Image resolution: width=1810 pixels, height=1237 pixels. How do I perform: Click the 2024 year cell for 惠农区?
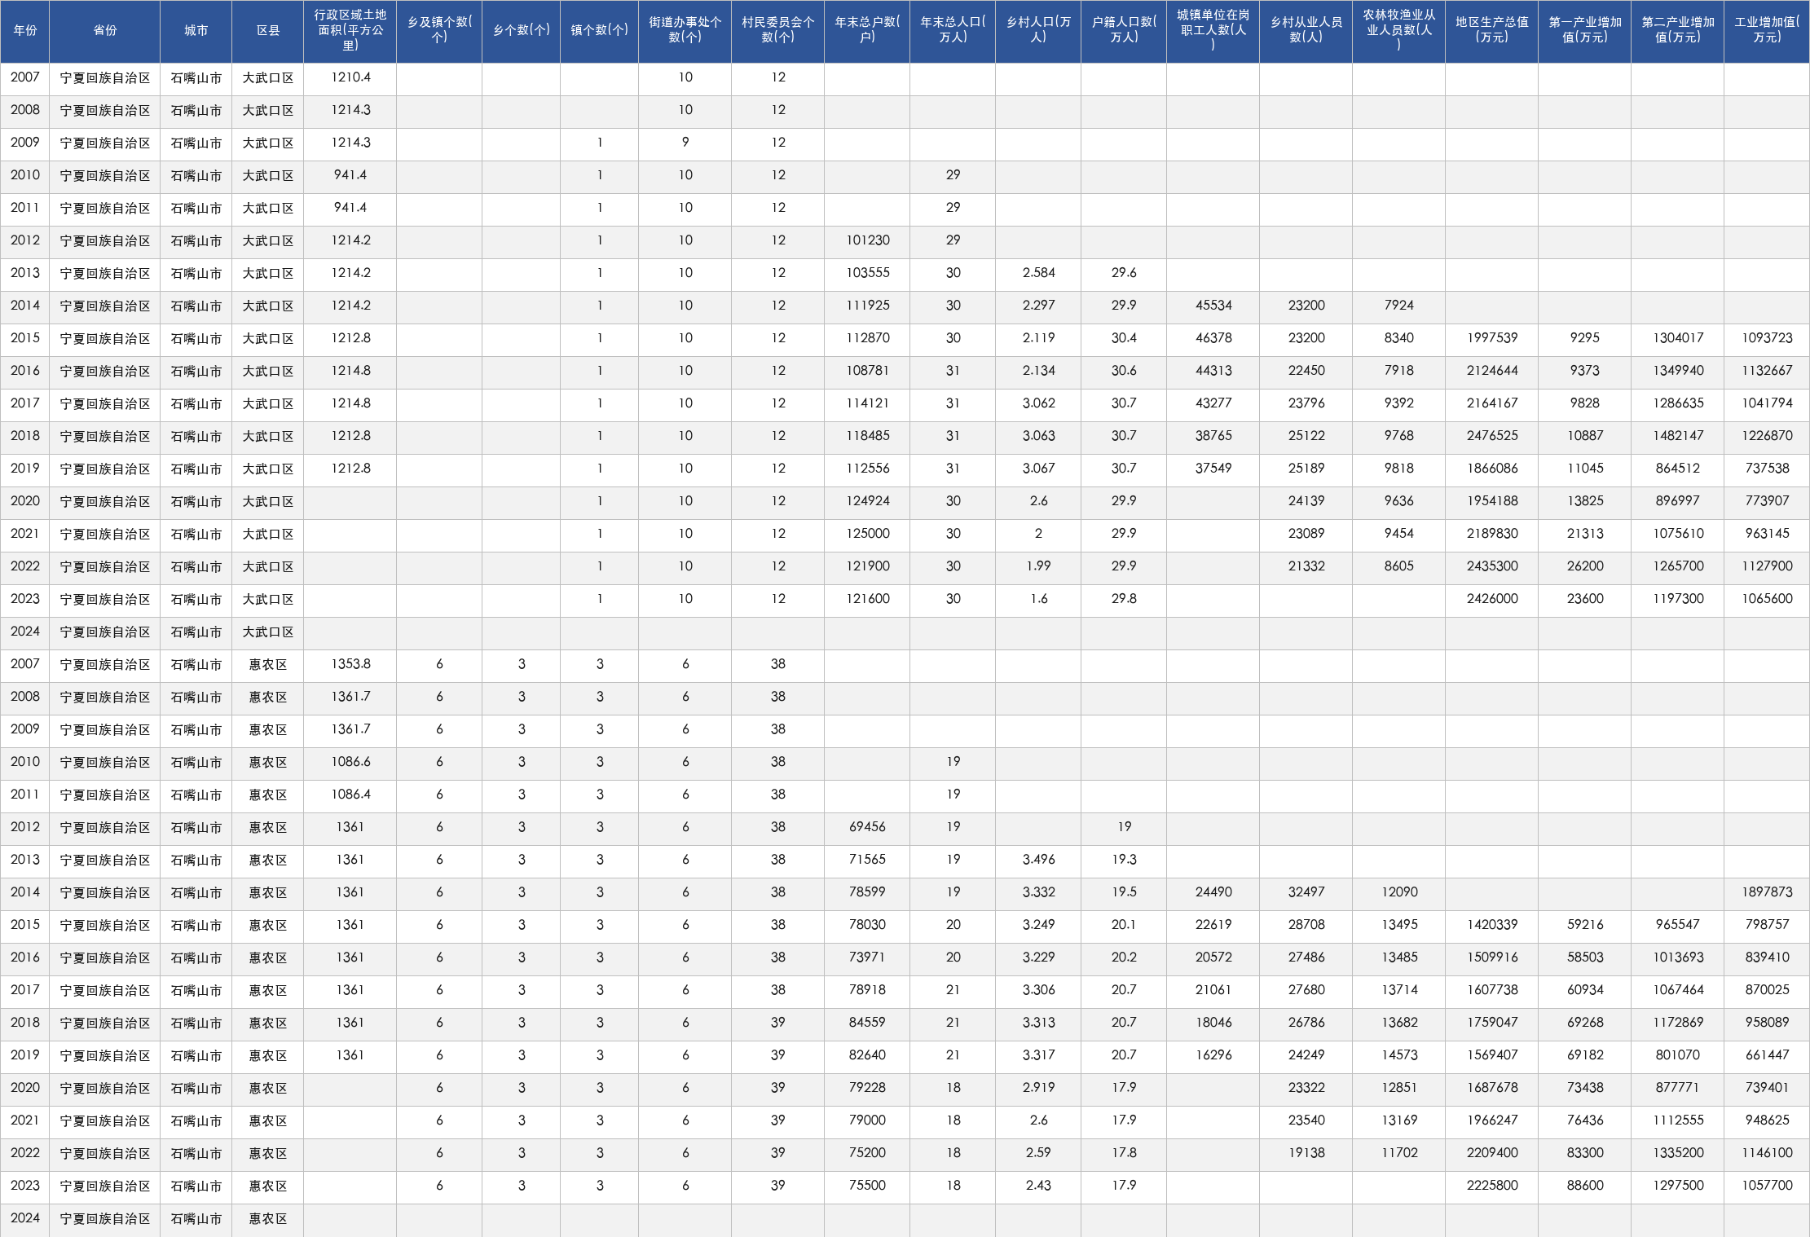coord(25,1218)
